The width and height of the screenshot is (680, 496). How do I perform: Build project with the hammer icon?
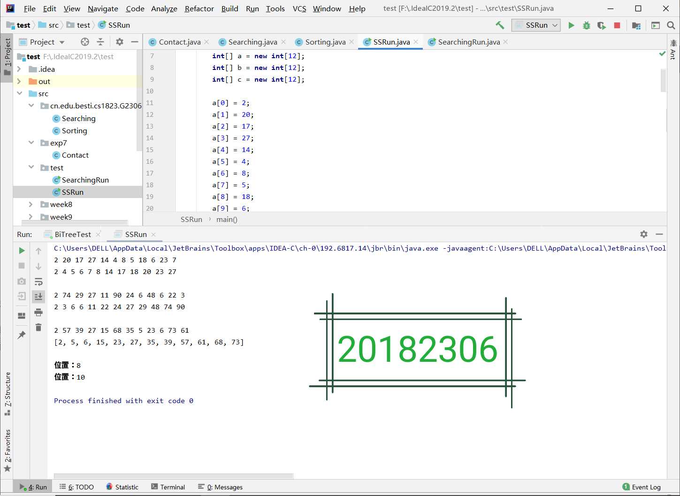pos(500,25)
